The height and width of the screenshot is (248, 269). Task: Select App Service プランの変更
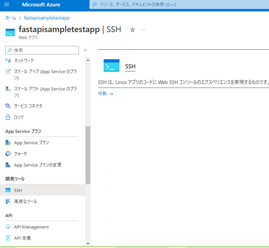pos(36,165)
